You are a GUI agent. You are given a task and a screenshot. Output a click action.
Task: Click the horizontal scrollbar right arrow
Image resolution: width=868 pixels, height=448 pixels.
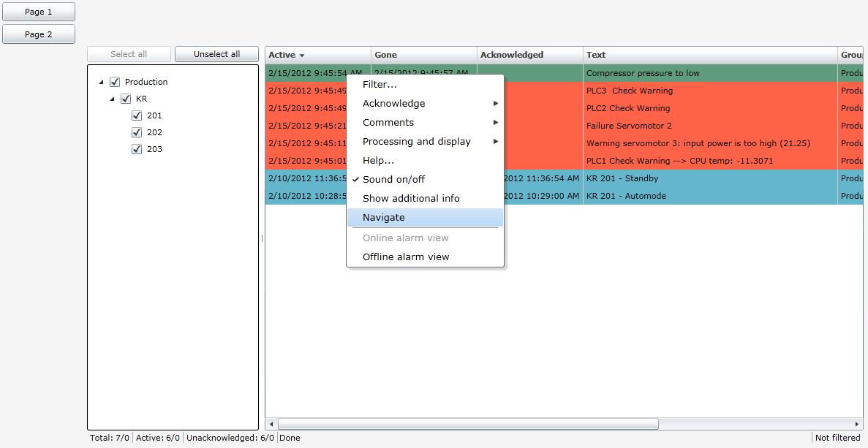pyautogui.click(x=857, y=424)
